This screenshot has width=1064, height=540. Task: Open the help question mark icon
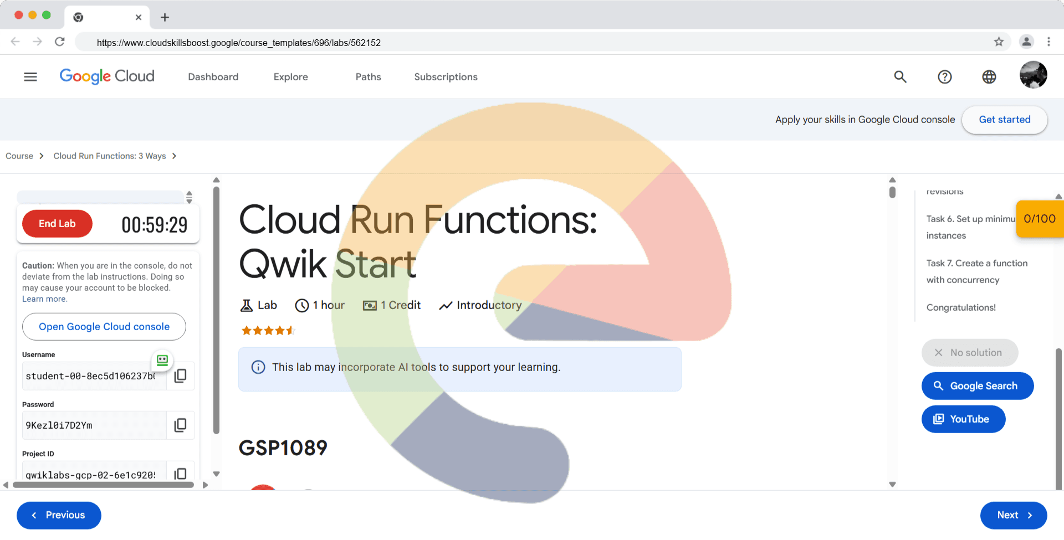click(x=945, y=77)
